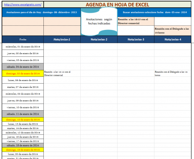This screenshot has width=194, height=159.
Task: Select the gray 'sábado, 18 de enero de 2014' cell
Action: tap(23, 145)
